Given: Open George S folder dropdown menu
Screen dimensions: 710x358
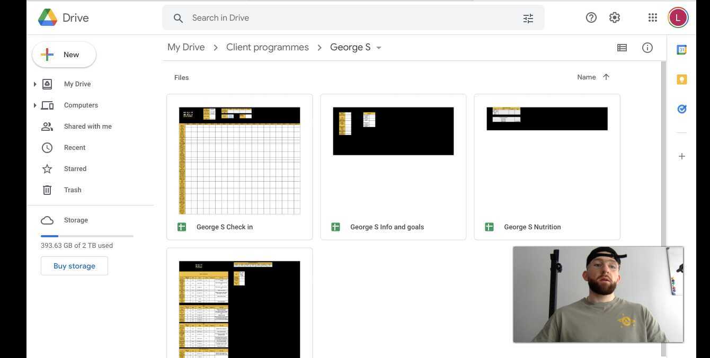Looking at the screenshot, I should tap(379, 48).
